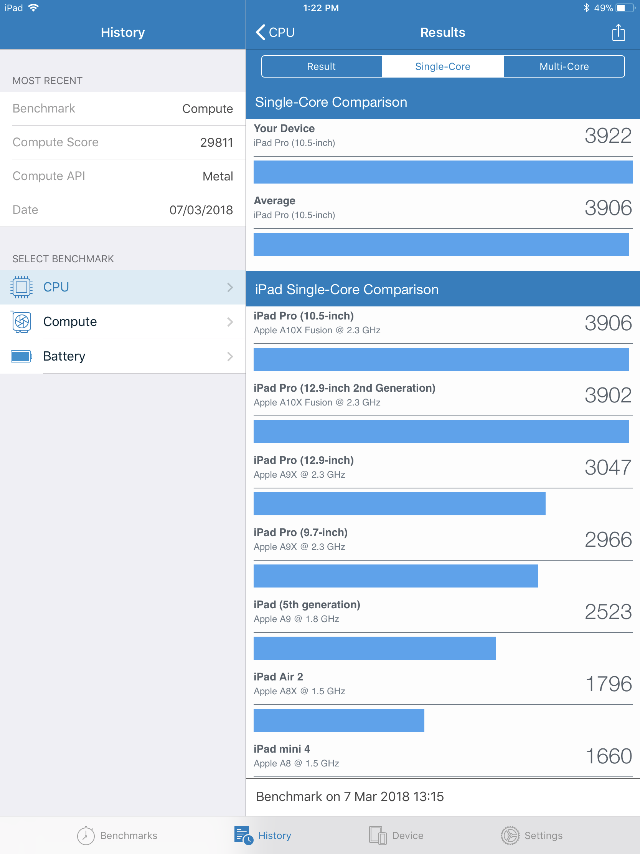Tap the share icon in Results header
The width and height of the screenshot is (640, 854).
pyautogui.click(x=618, y=32)
